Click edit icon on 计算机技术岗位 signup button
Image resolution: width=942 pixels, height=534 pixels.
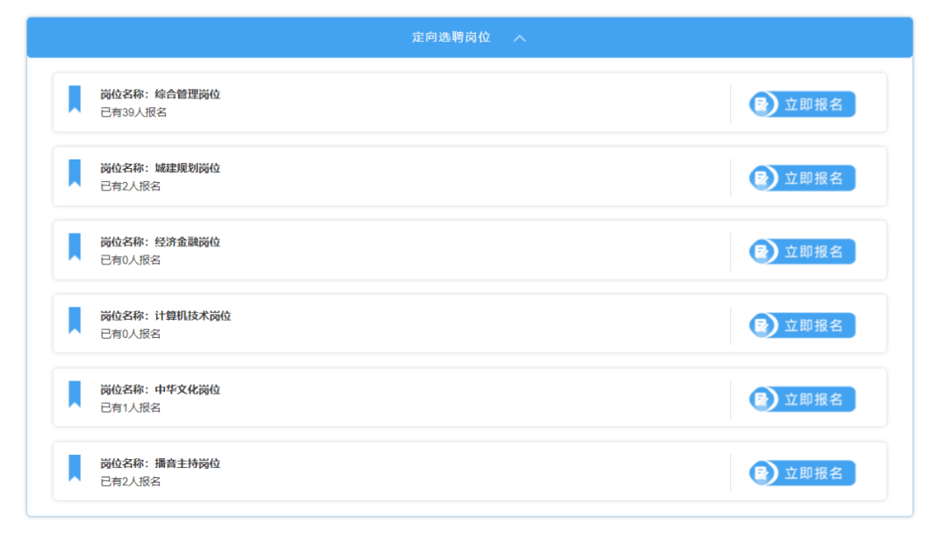(x=761, y=326)
